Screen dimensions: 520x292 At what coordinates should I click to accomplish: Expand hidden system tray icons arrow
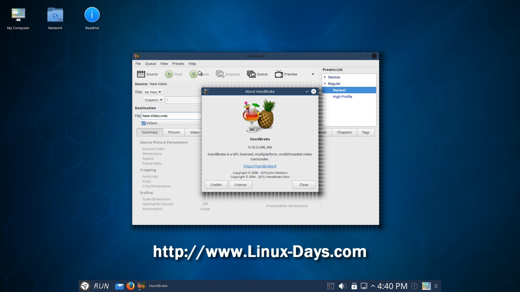(373, 286)
